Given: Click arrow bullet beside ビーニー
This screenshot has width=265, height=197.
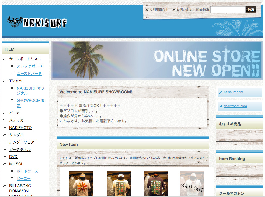Looking at the screenshot, I should click(12, 178).
